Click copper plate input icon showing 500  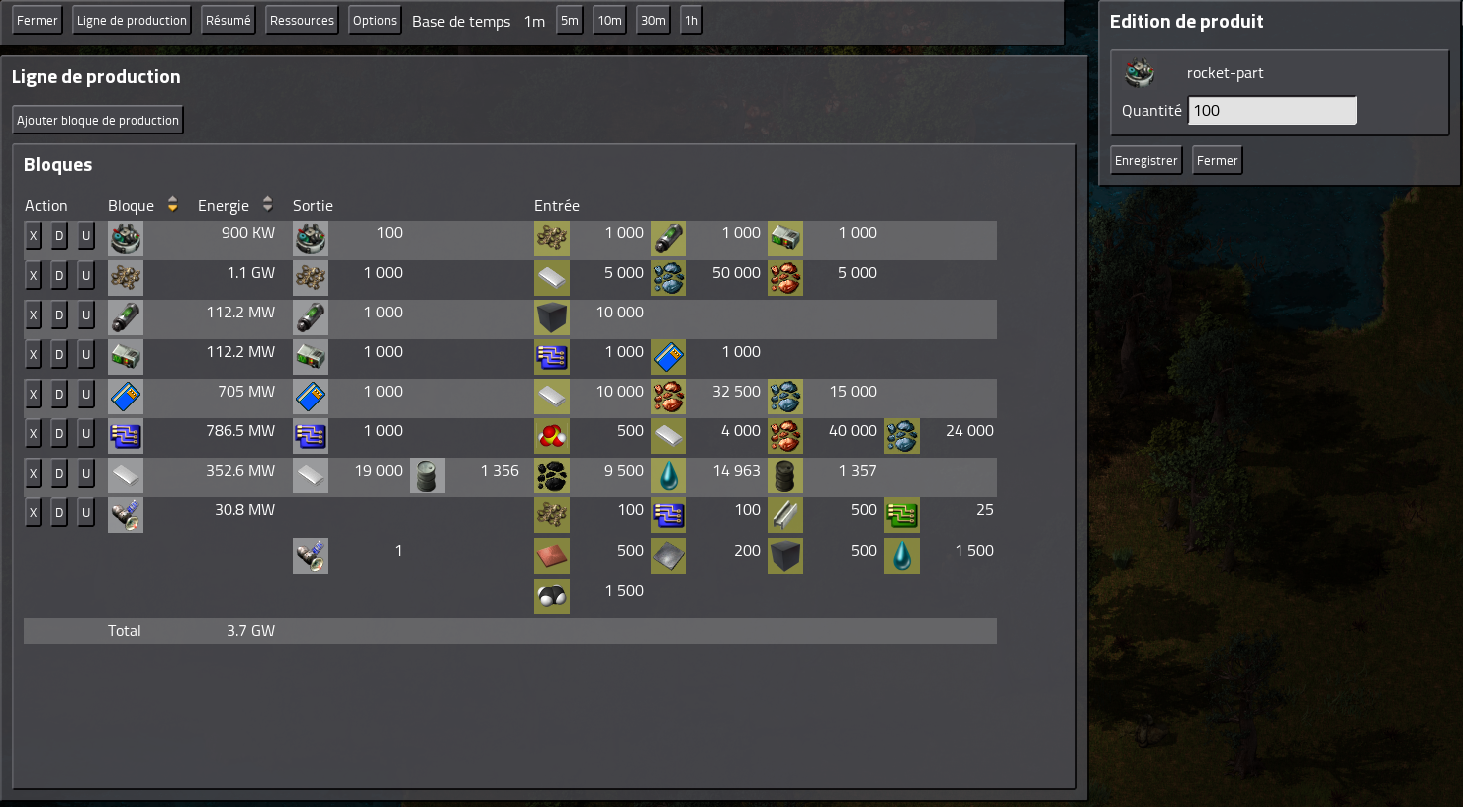(552, 556)
